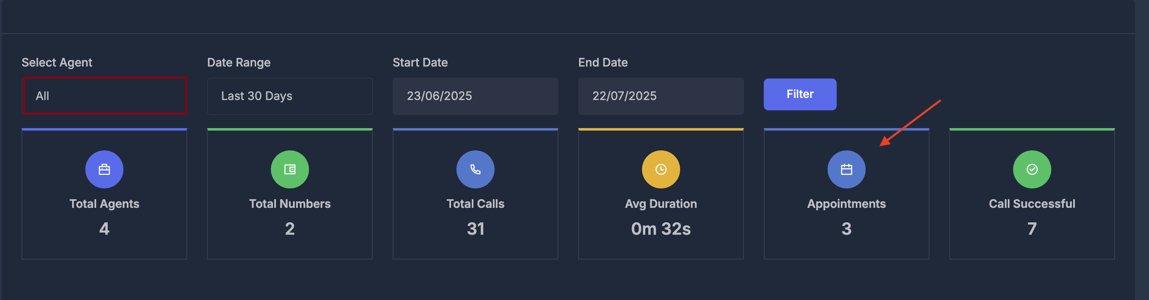Screen dimensions: 1149x300
Task: Select the Total Calls count of 31
Action: tap(475, 229)
